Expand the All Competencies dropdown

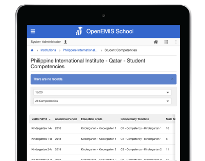point(102,101)
